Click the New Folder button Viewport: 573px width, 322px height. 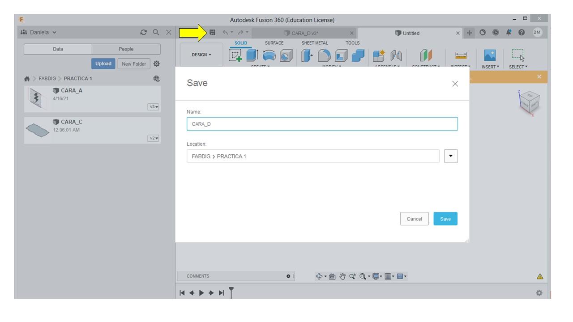[134, 64]
